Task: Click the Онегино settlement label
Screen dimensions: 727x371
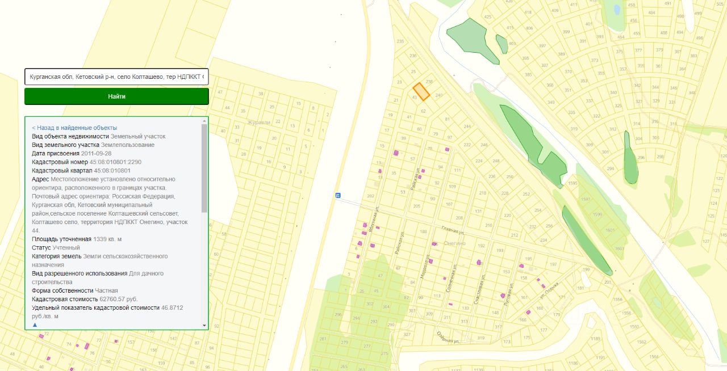Action: (455, 243)
